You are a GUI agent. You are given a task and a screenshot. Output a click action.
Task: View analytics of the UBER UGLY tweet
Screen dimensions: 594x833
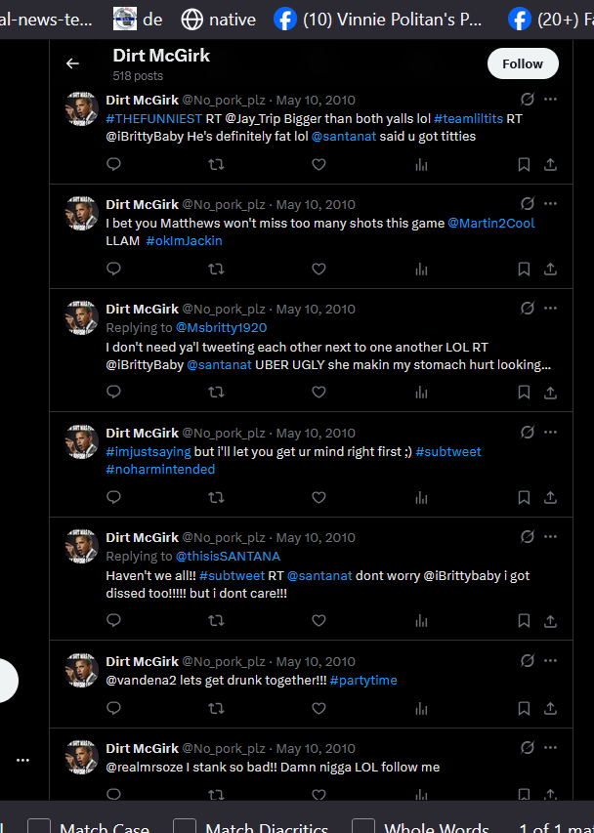click(421, 393)
